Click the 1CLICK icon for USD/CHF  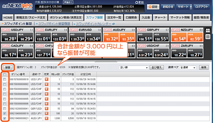(x=142, y=46)
